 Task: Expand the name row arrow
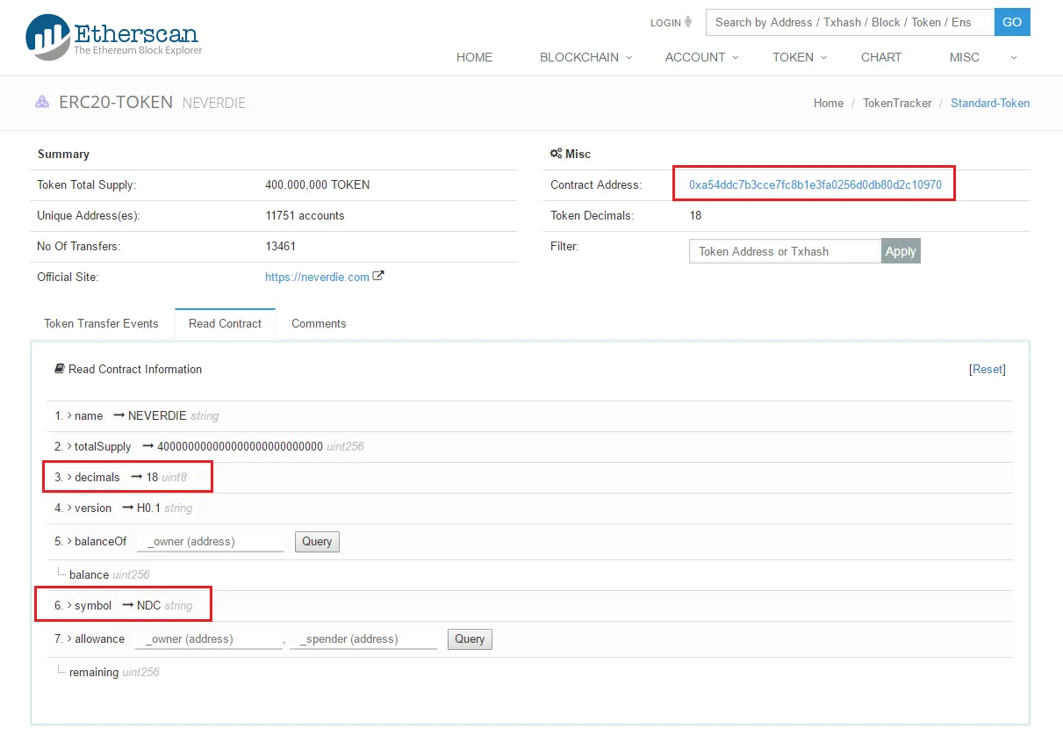pos(70,415)
